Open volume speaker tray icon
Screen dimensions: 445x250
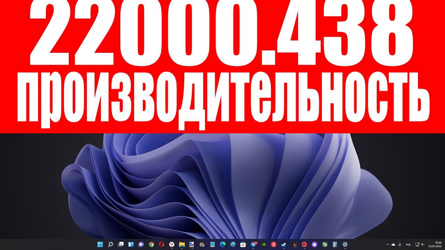(x=423, y=244)
